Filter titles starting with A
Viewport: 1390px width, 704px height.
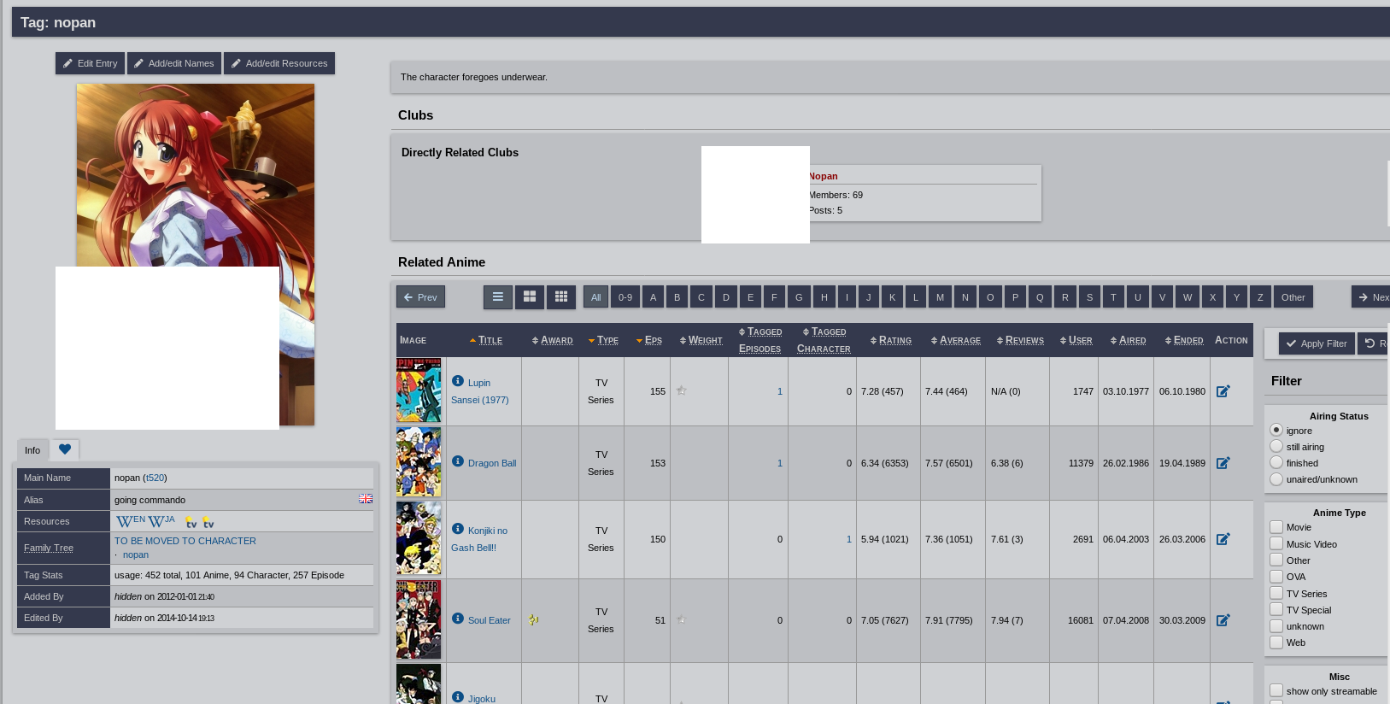tap(654, 297)
